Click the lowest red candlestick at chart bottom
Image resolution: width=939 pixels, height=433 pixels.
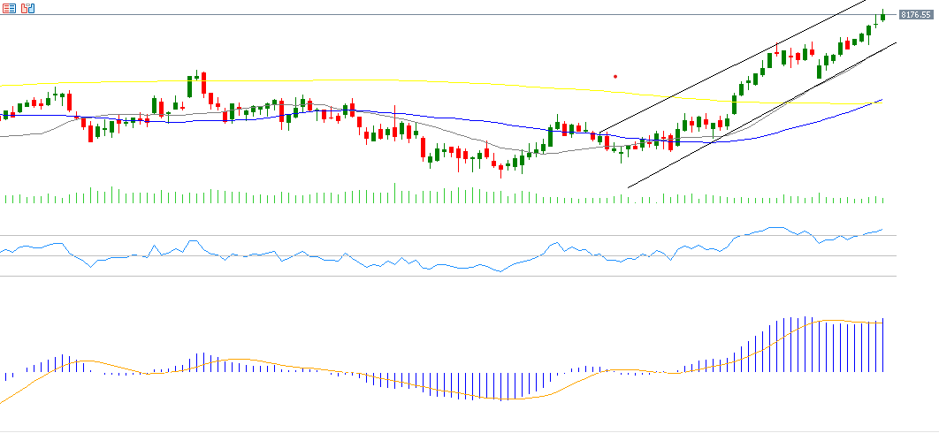coord(501,169)
